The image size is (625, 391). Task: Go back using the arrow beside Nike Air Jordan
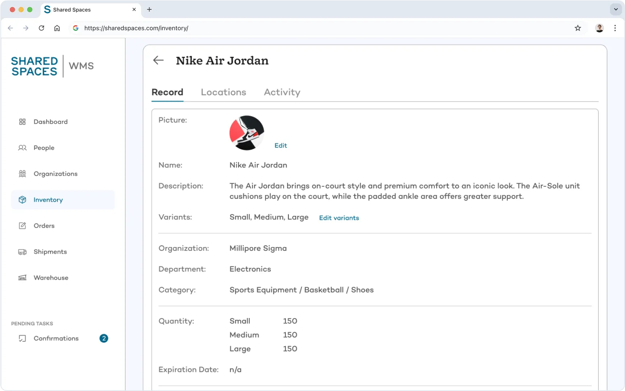pyautogui.click(x=158, y=60)
